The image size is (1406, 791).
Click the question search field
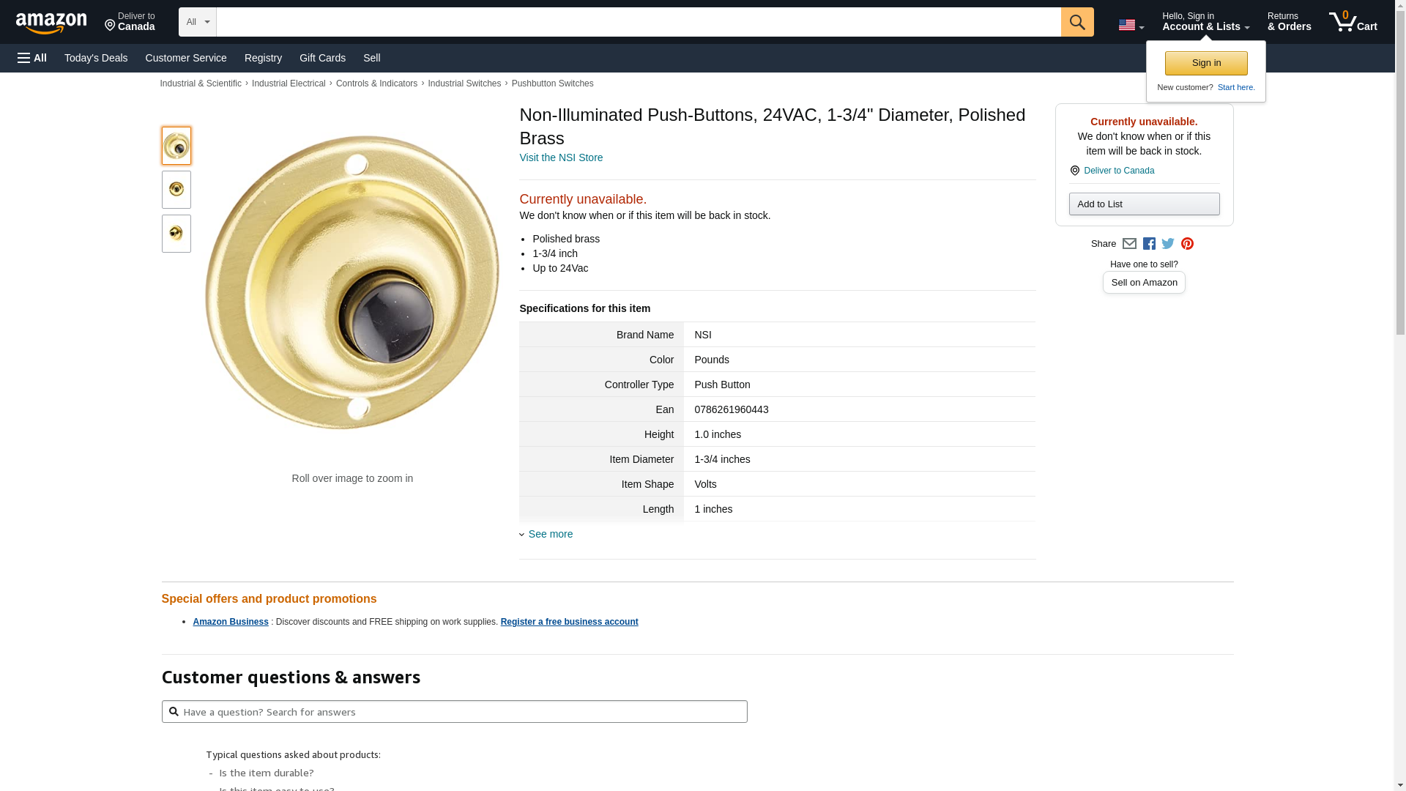coord(454,712)
